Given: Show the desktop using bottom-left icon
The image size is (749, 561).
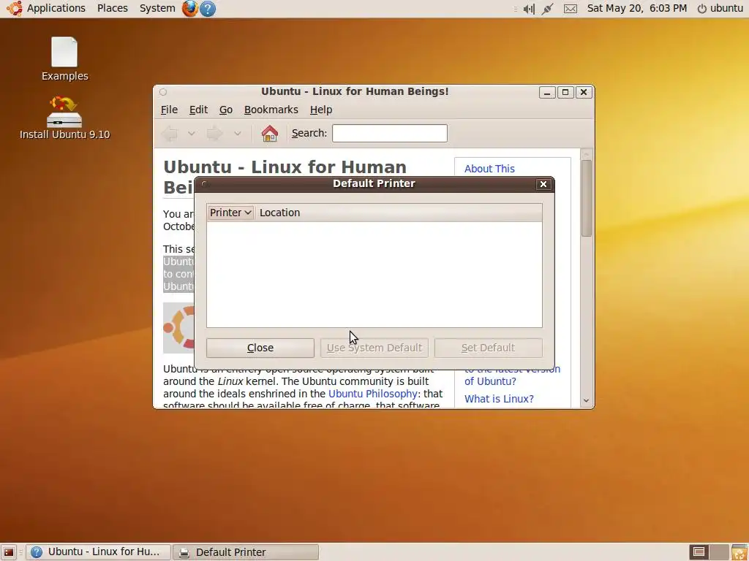Looking at the screenshot, I should (x=9, y=552).
